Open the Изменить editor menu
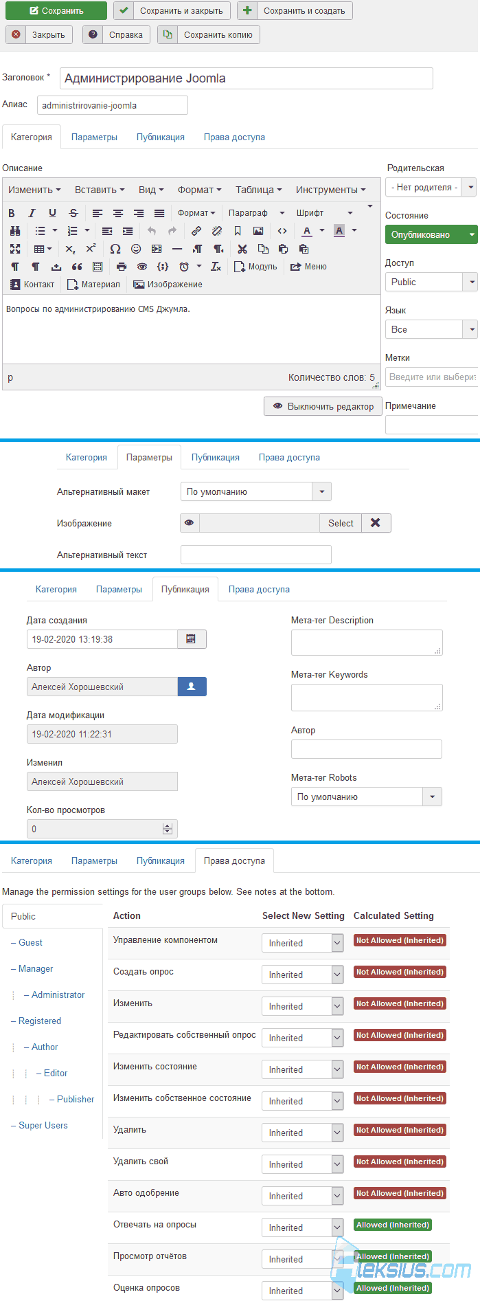This screenshot has height=1301, width=480. coord(34,190)
